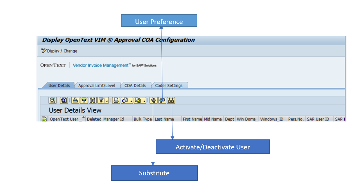Screen dimensions: 364x189
Task: Open the Views dropdown button
Action: pyautogui.click(x=127, y=100)
